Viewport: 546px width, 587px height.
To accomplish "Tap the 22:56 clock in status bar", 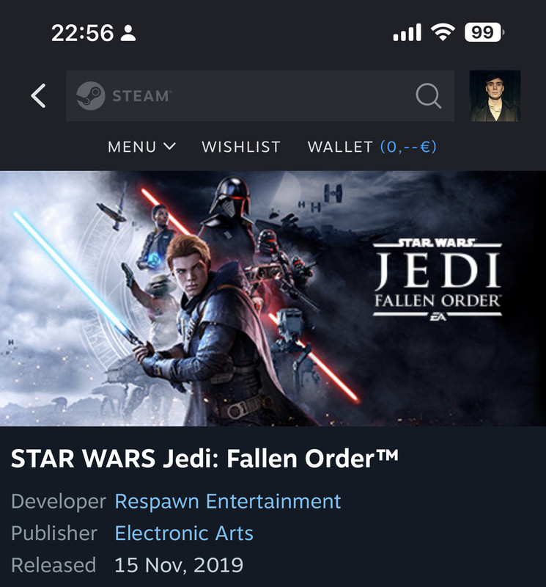I will 82,33.
